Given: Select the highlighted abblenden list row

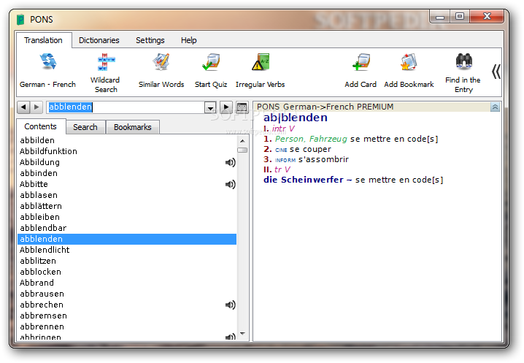Looking at the screenshot, I should click(127, 239).
